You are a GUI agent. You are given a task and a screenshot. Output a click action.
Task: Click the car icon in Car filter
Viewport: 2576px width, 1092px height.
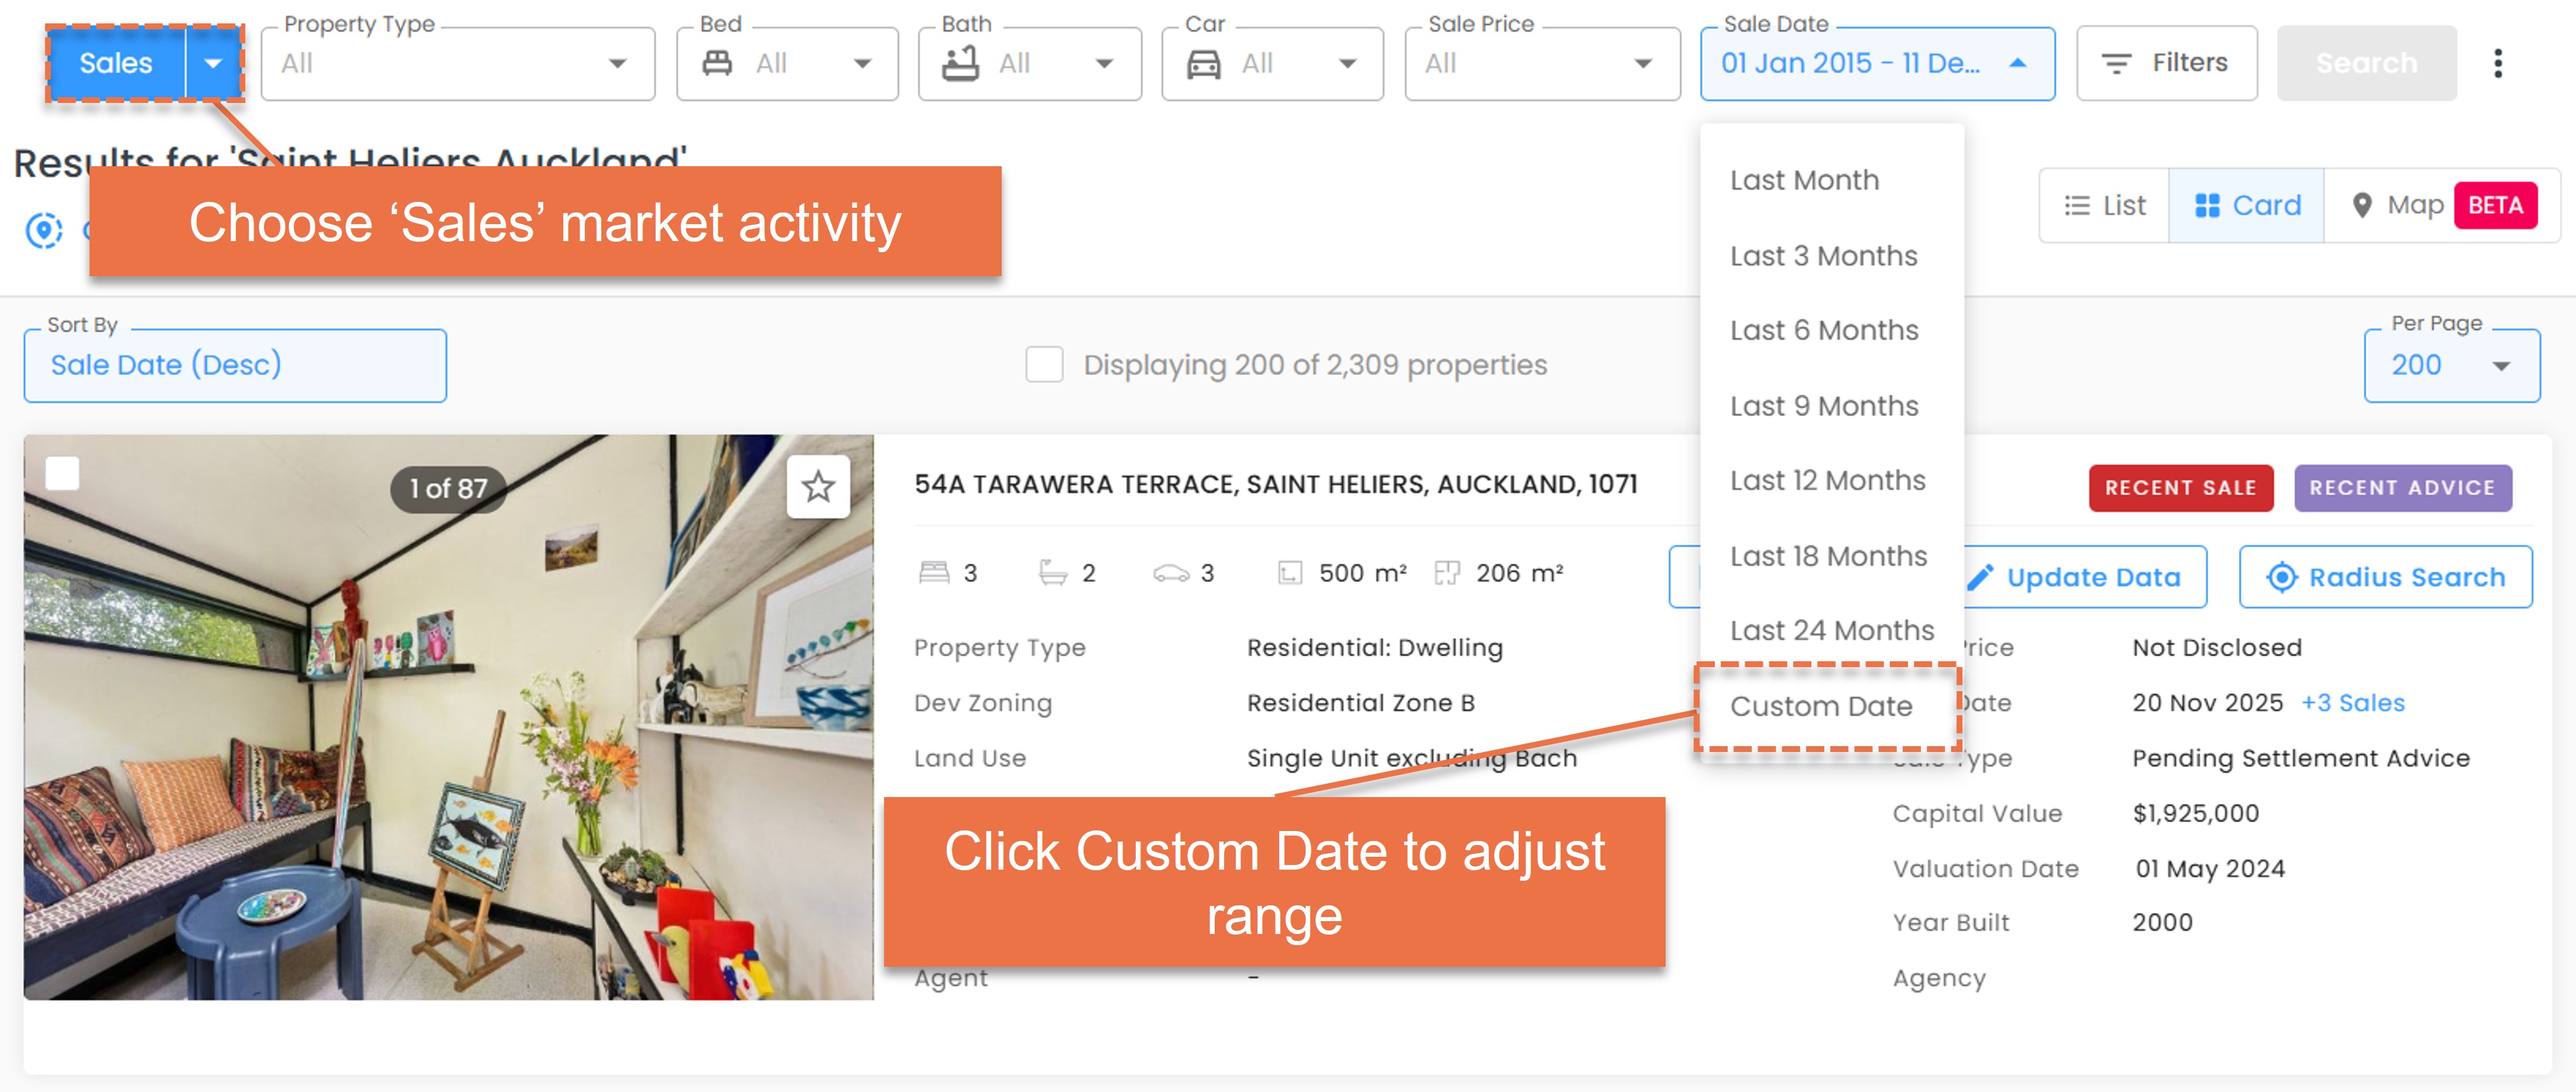pyautogui.click(x=1203, y=64)
